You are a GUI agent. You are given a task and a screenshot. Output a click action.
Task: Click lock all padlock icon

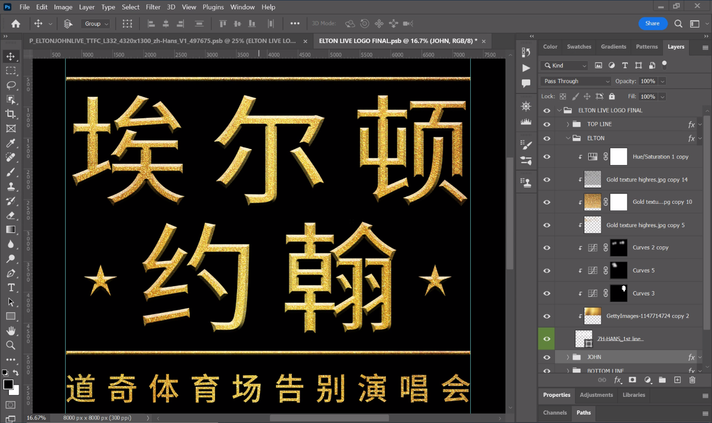[x=612, y=96]
